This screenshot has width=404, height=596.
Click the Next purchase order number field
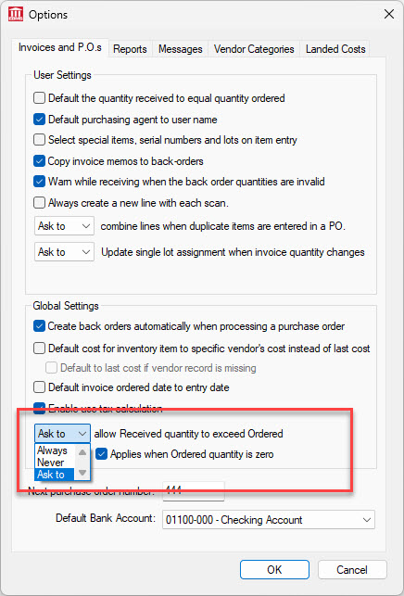click(193, 491)
